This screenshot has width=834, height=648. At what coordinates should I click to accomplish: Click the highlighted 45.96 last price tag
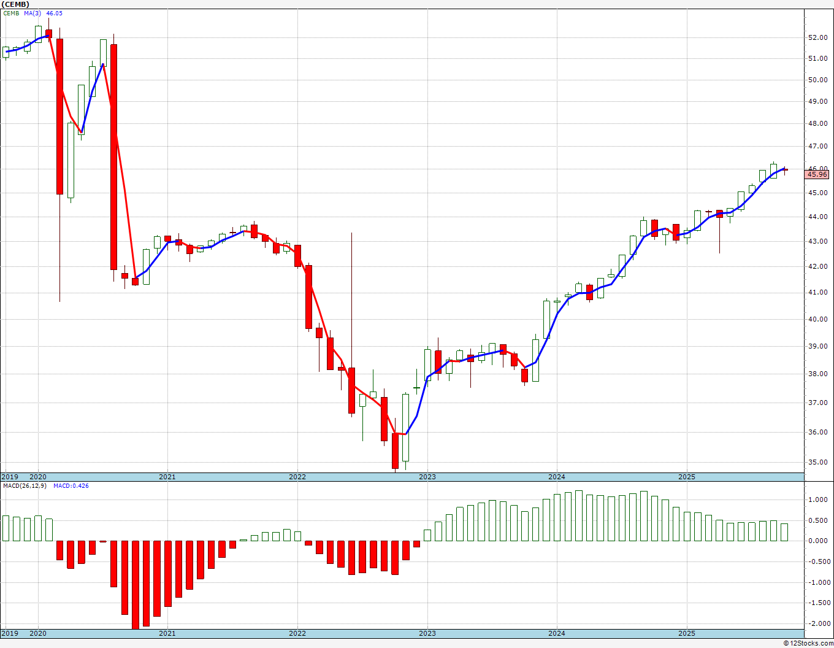click(817, 174)
